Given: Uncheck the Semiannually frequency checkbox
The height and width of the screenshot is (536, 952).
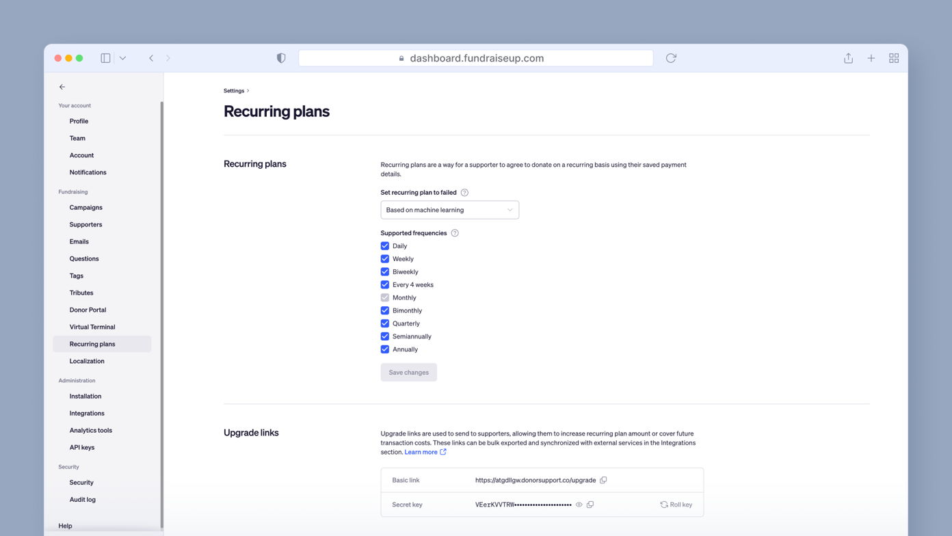Looking at the screenshot, I should click(385, 336).
